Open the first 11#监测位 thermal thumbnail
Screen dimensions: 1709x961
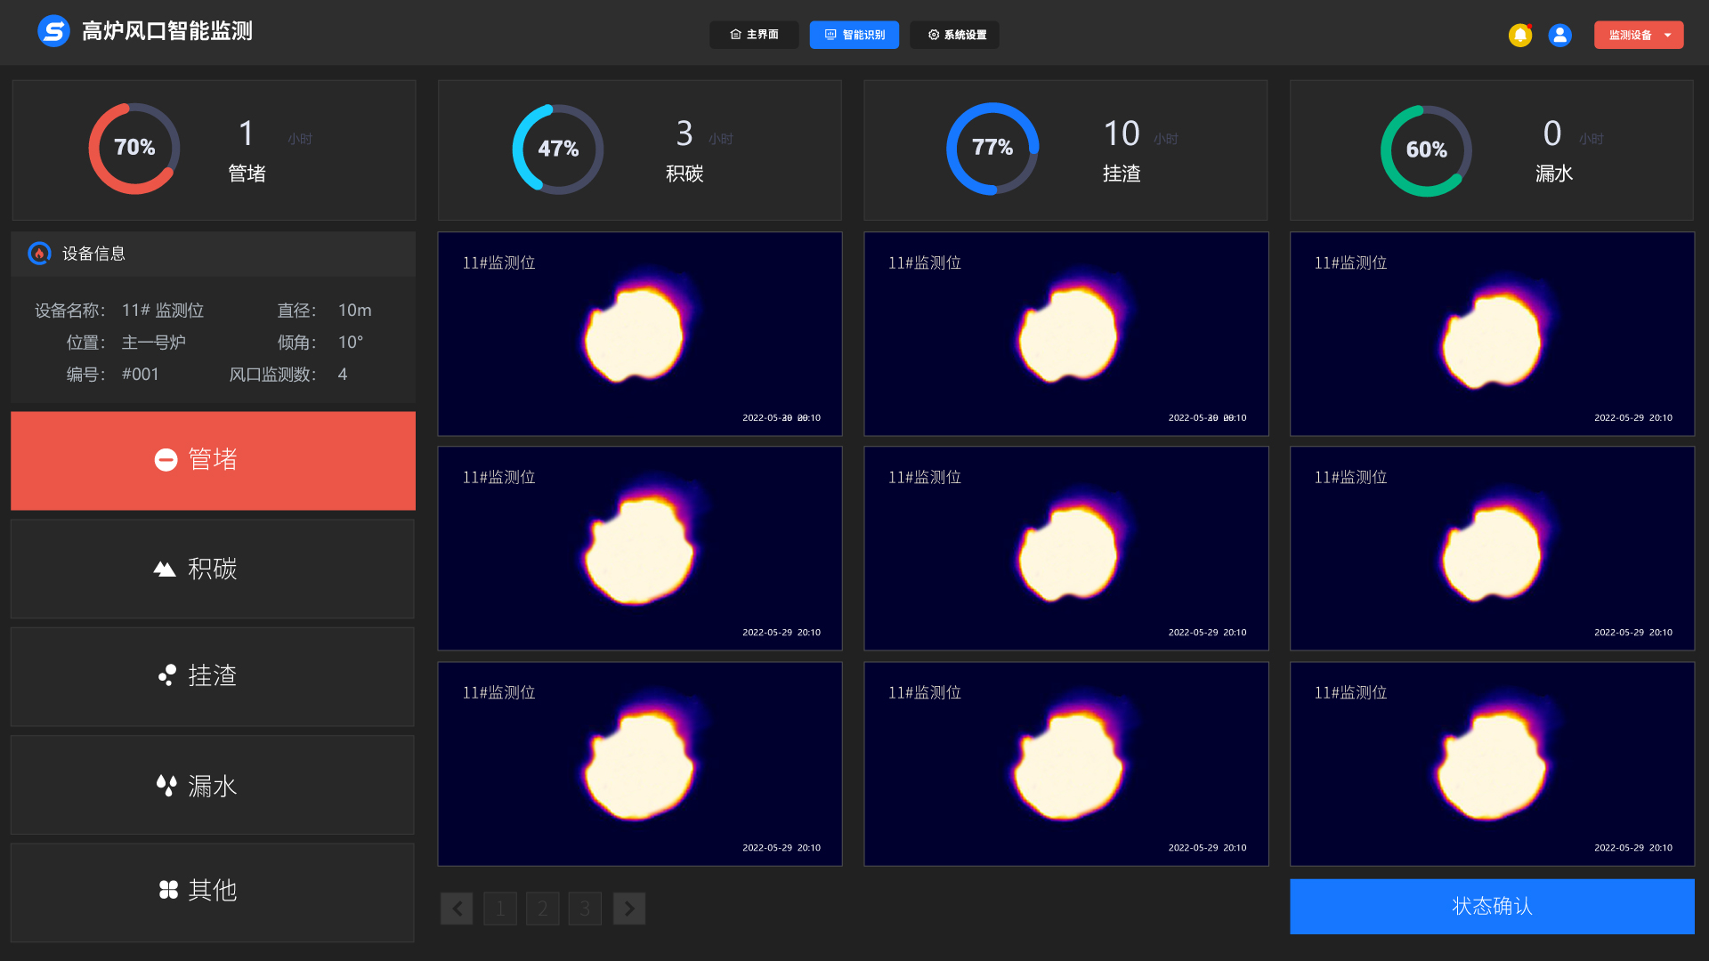click(640, 334)
